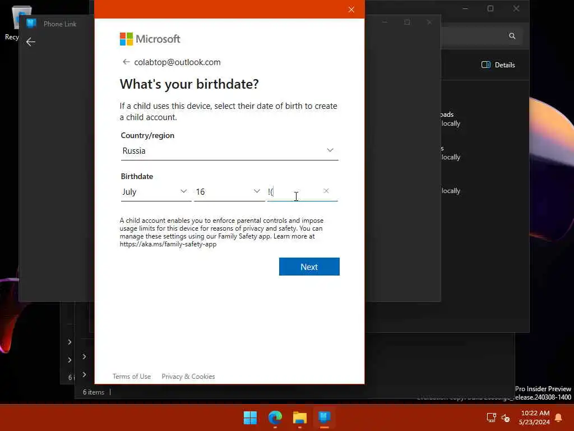Open the Privacy & Cookies link
This screenshot has height=431, width=574.
click(x=188, y=377)
